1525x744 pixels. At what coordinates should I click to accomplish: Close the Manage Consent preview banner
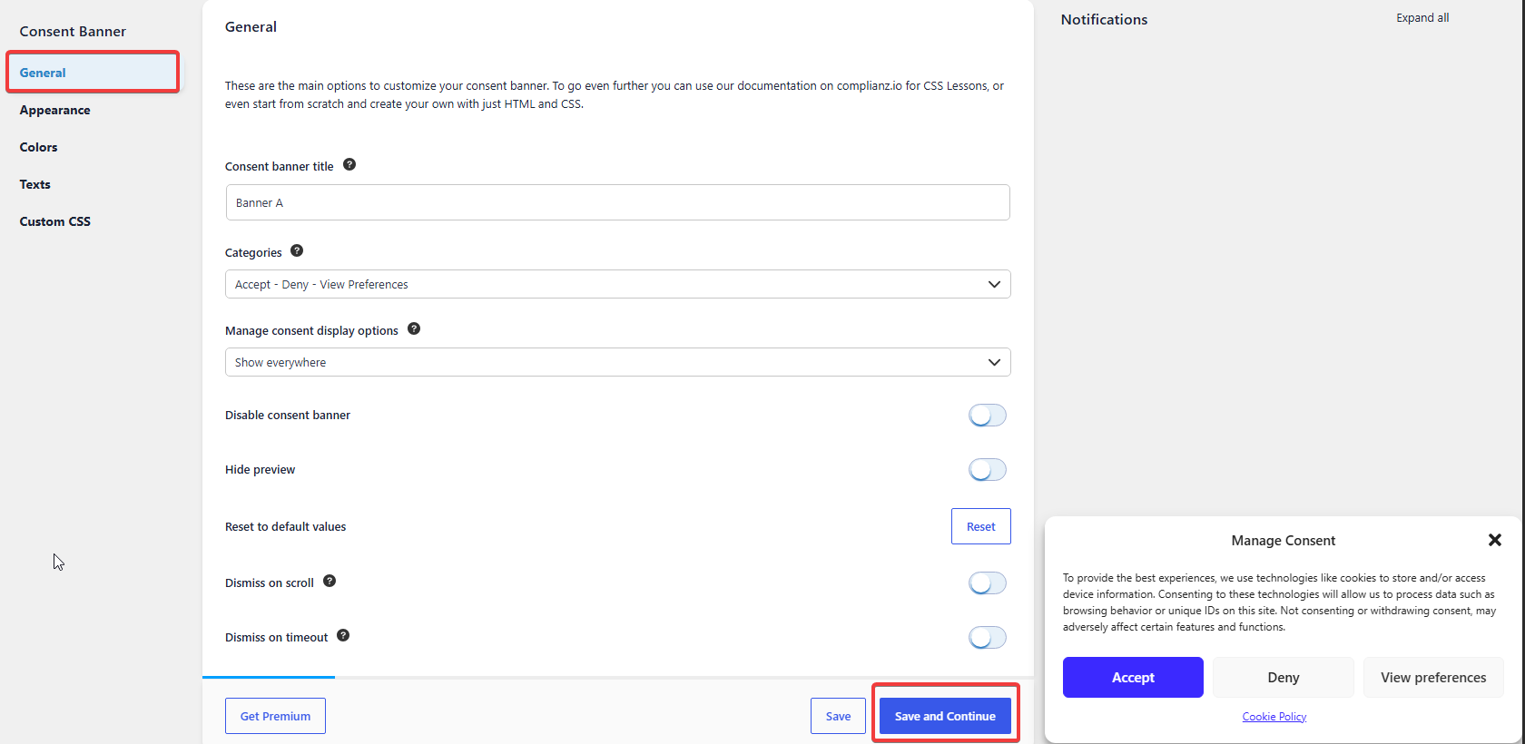coord(1495,540)
